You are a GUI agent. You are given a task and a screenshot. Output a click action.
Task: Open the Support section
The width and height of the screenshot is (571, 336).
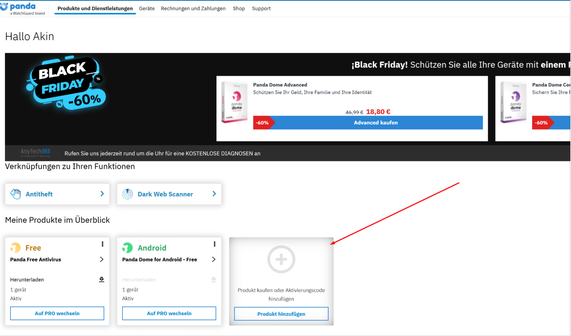point(261,8)
